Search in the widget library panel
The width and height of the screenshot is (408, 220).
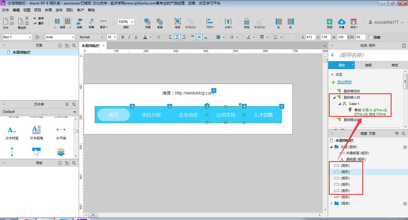pos(74,104)
